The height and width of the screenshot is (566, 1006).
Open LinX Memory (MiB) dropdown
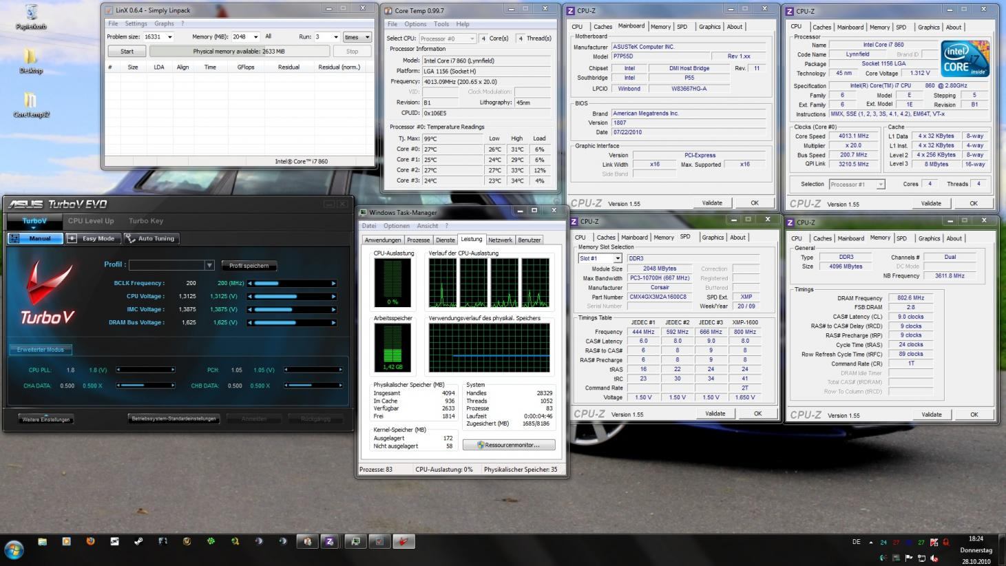[255, 37]
